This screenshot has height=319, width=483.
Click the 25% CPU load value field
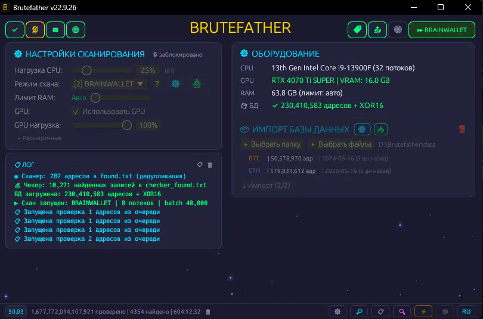(x=148, y=70)
